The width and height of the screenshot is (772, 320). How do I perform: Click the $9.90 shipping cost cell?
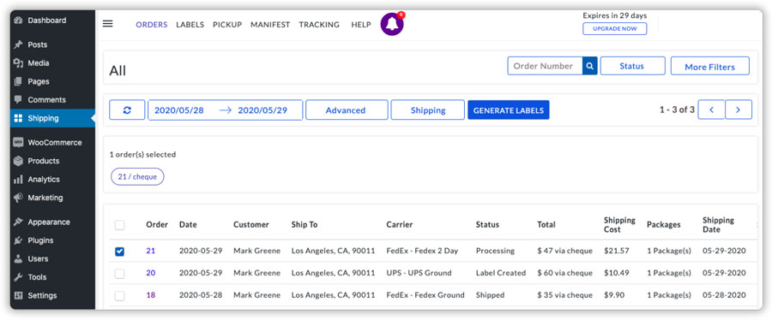[x=614, y=295]
